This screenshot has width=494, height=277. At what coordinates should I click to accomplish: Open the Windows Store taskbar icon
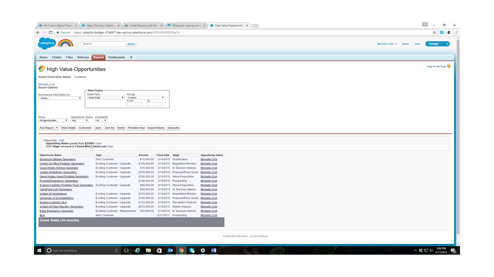(159, 250)
